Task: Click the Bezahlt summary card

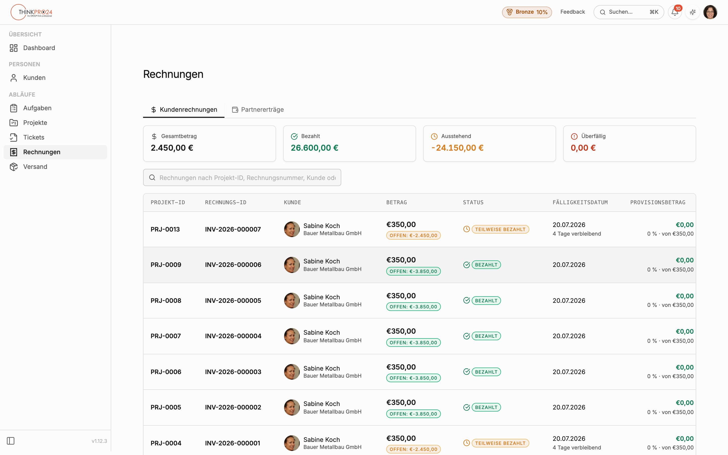Action: pyautogui.click(x=350, y=144)
